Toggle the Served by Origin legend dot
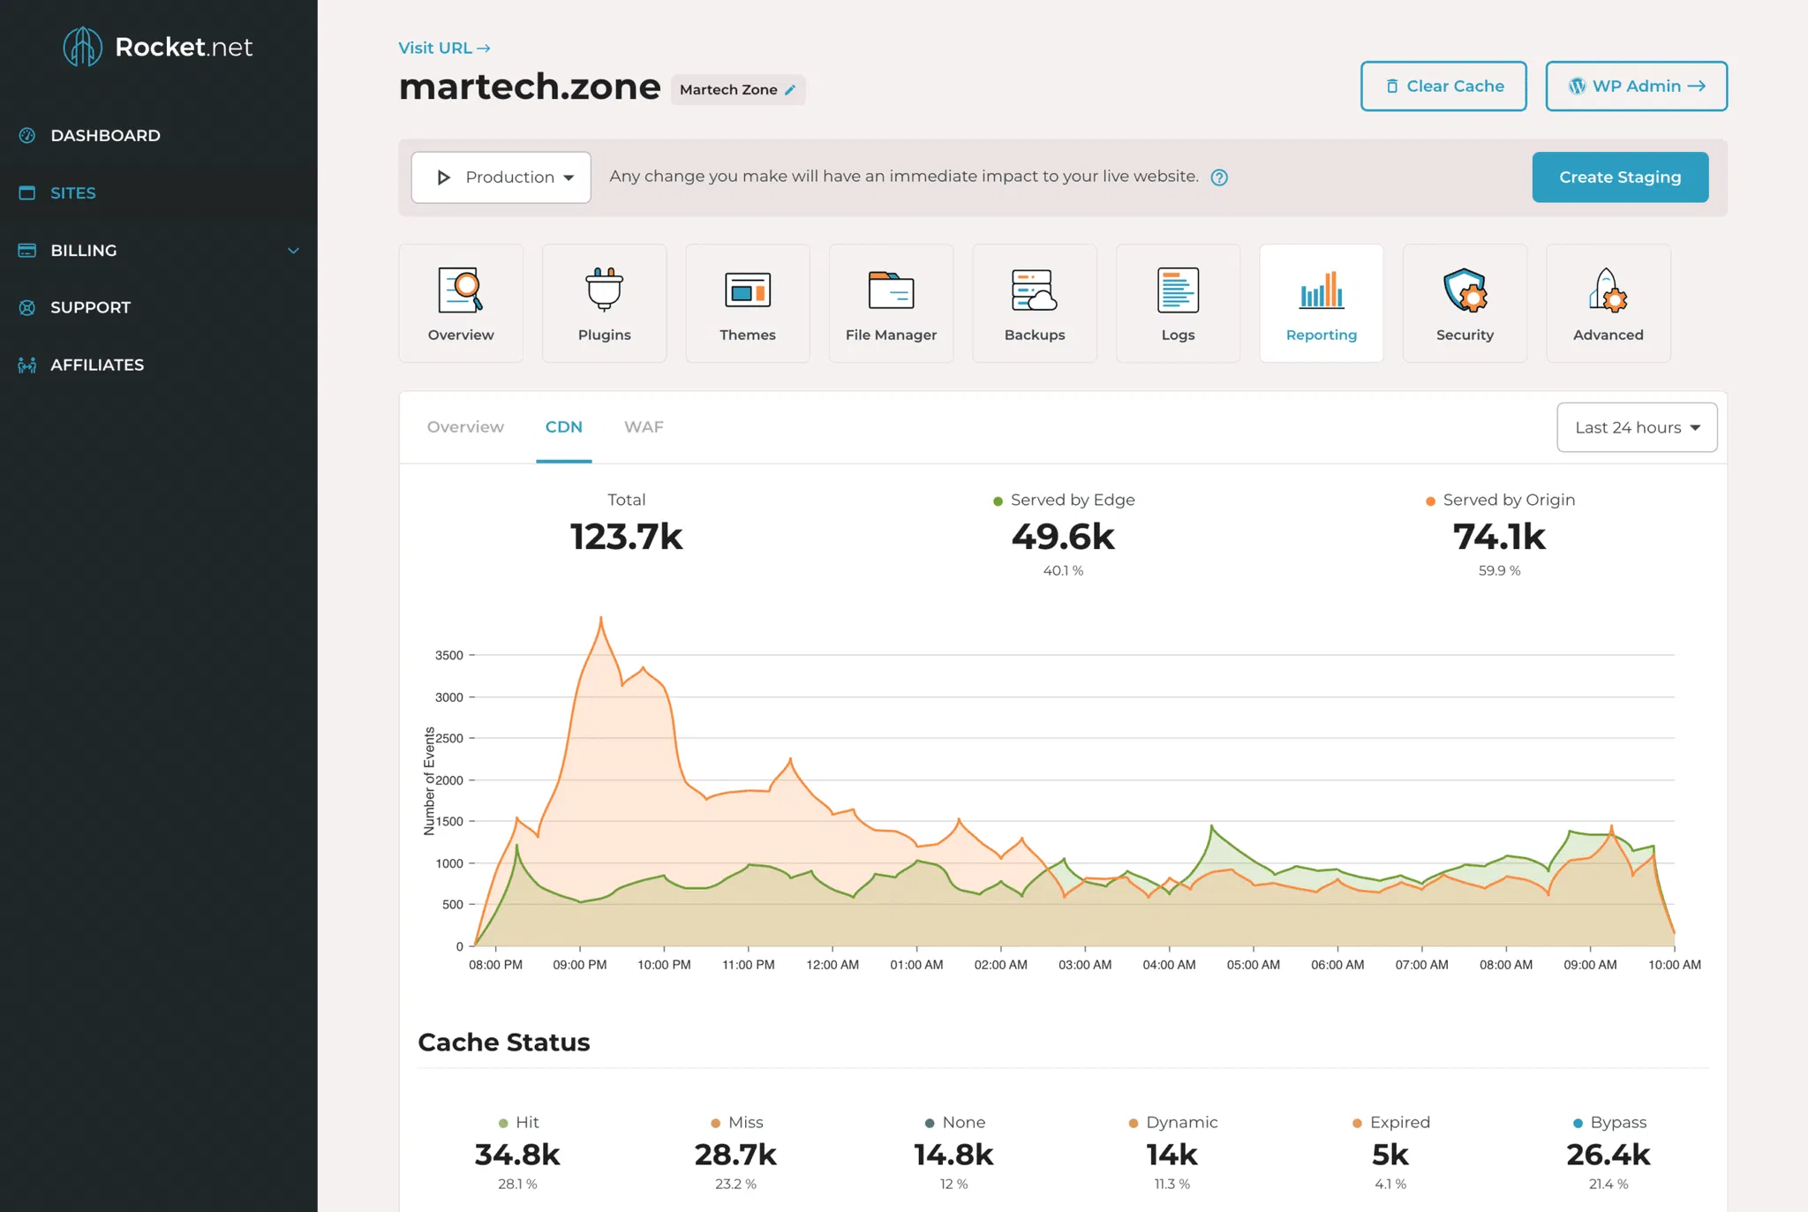The height and width of the screenshot is (1212, 1808). point(1430,501)
